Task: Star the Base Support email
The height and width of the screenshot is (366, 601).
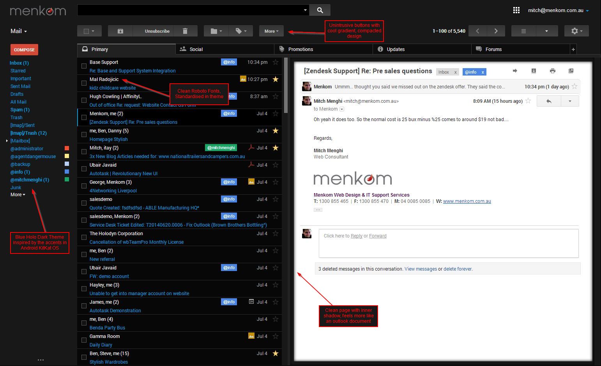Action: (x=276, y=62)
